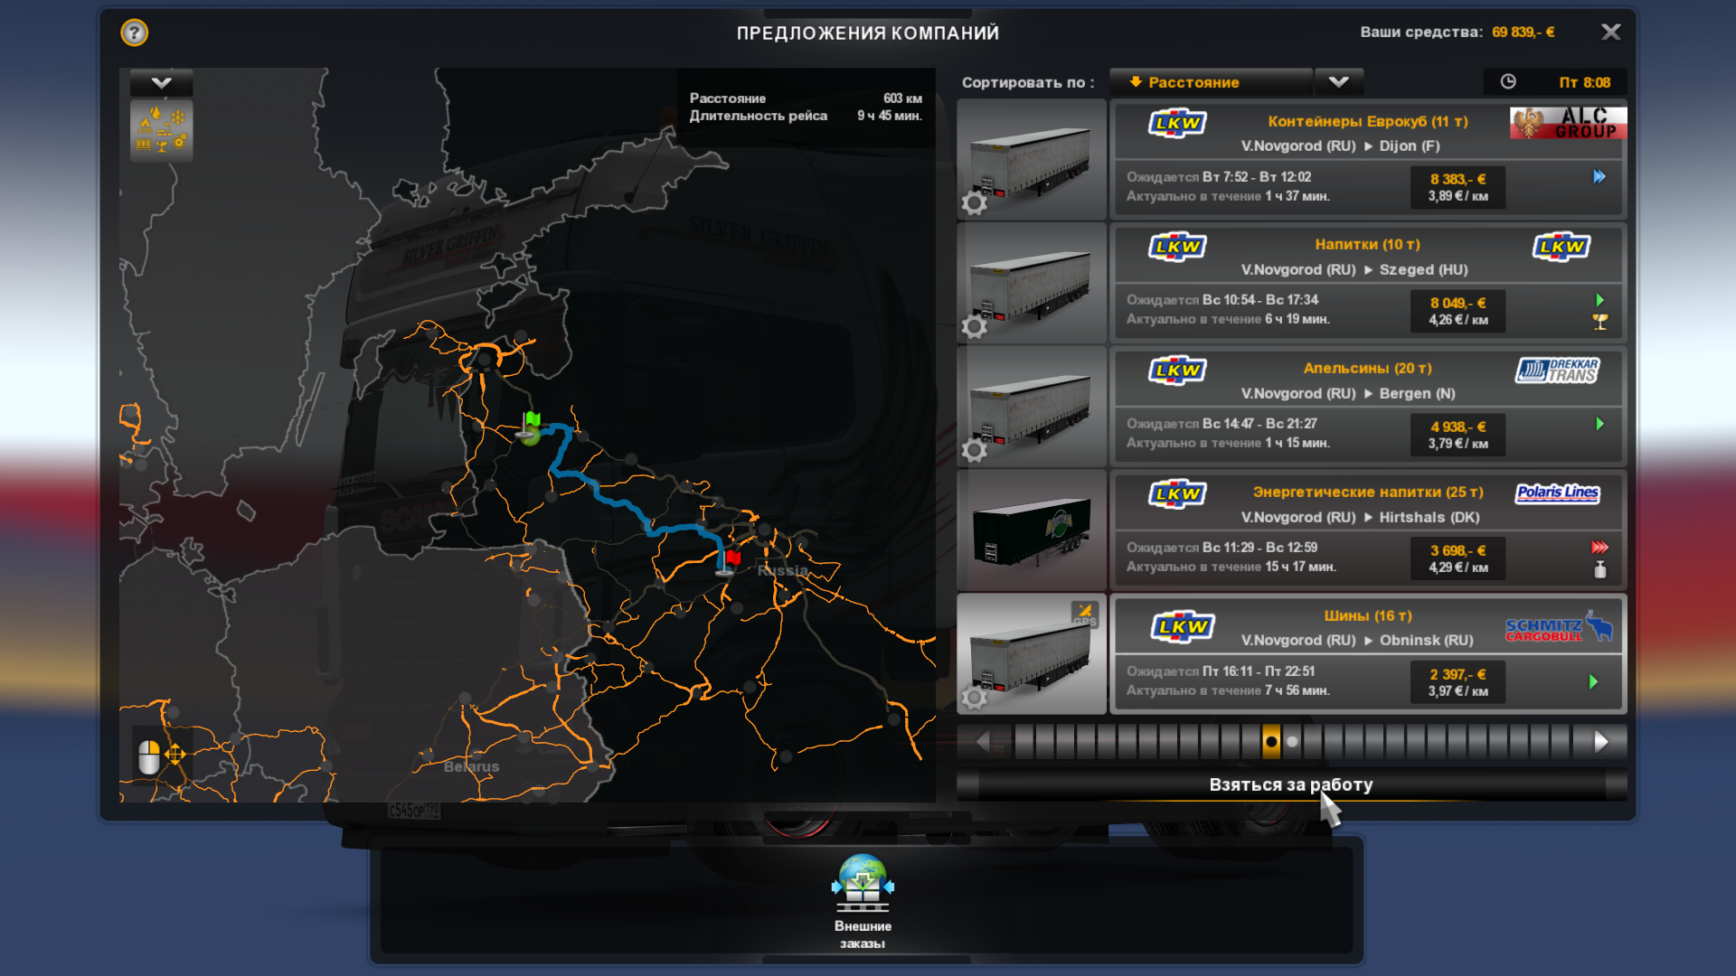
Task: Select the Напитки job to Szeged
Action: pyautogui.click(x=1367, y=283)
